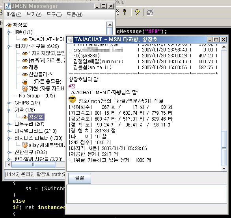
Task: Select the -- No Group -- (0/2) entry
Action: coord(35,96)
